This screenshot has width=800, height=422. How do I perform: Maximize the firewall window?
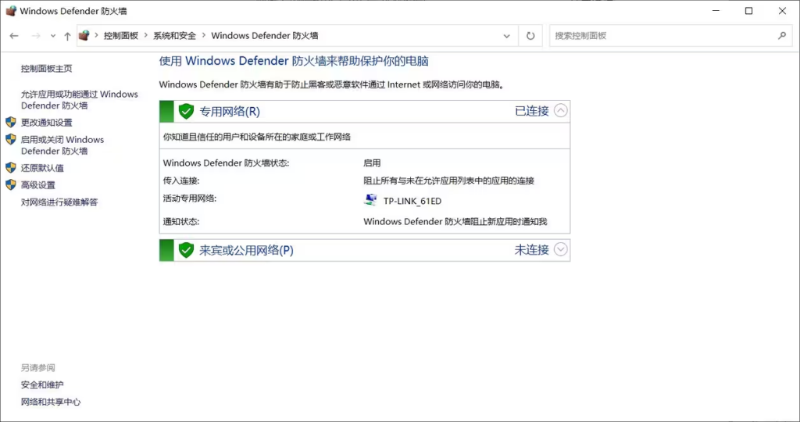click(x=748, y=11)
